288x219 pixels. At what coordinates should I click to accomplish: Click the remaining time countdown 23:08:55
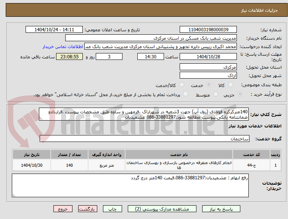[69, 56]
